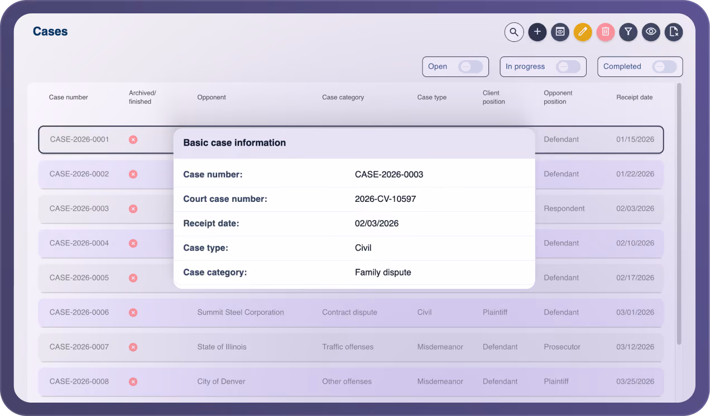Open the case preview window icon
Screen dimensions: 710x416
560,32
